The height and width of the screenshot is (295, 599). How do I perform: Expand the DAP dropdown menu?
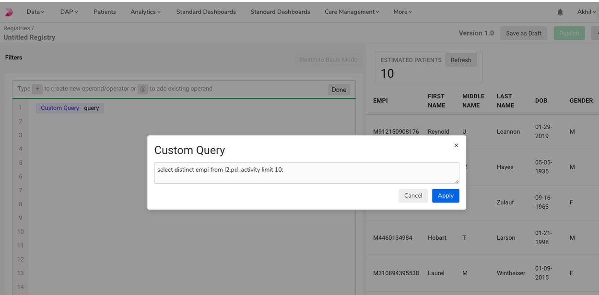tap(69, 12)
